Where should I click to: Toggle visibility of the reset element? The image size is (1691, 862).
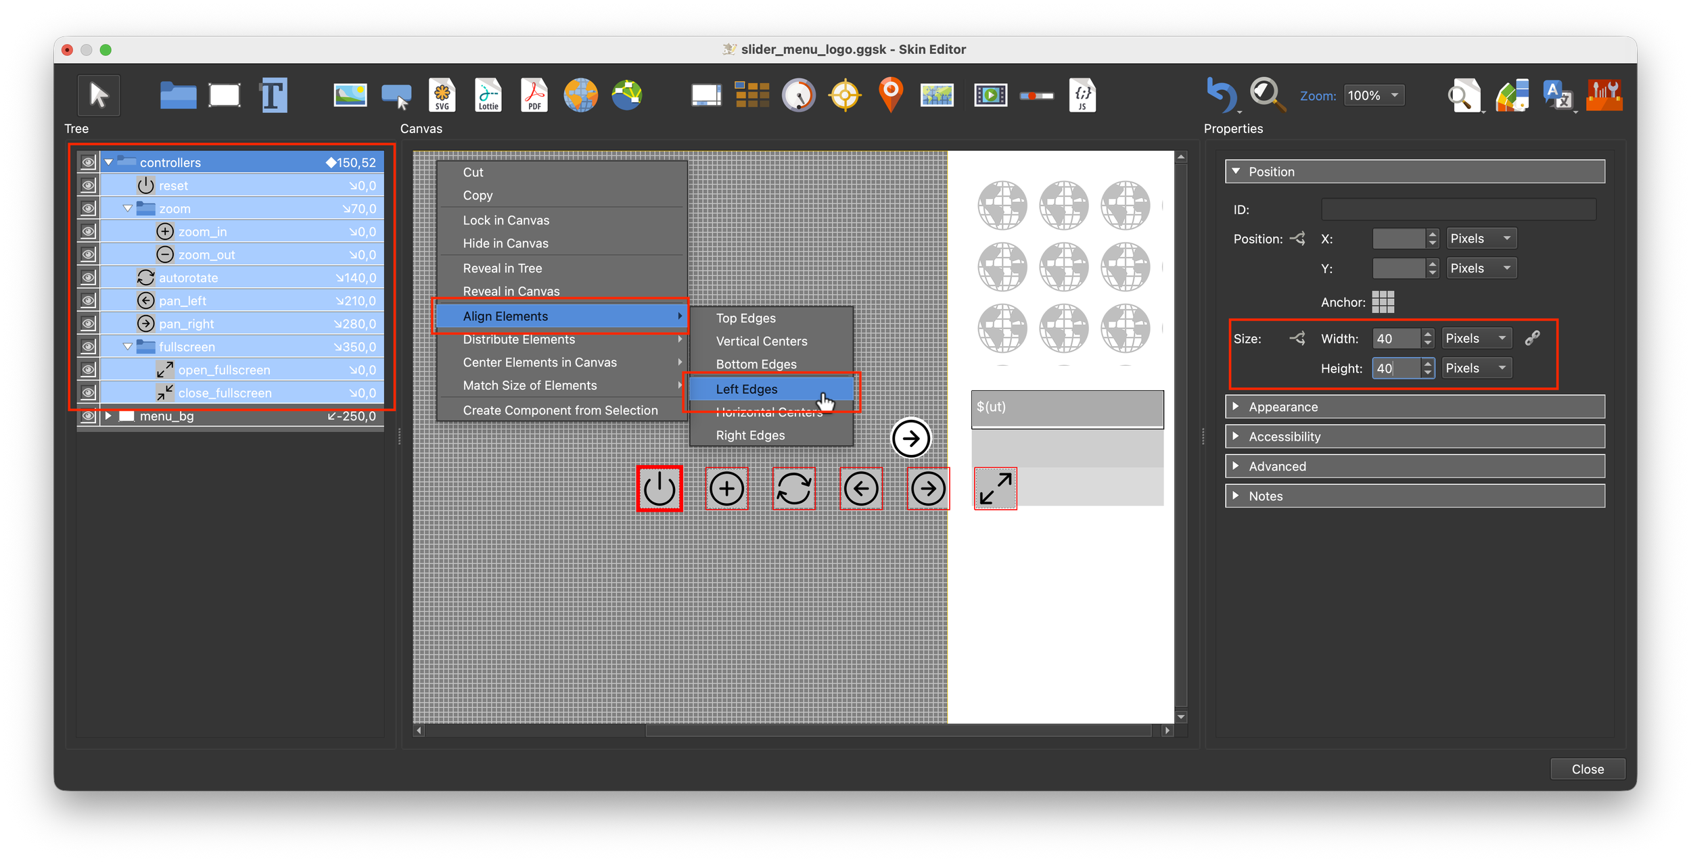point(88,186)
